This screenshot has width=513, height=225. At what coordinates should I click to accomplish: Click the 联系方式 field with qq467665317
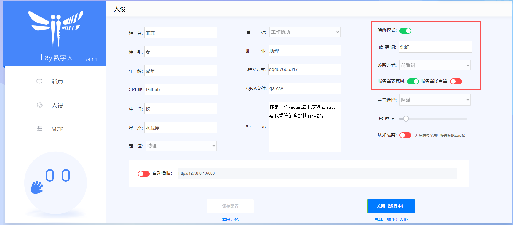point(305,69)
